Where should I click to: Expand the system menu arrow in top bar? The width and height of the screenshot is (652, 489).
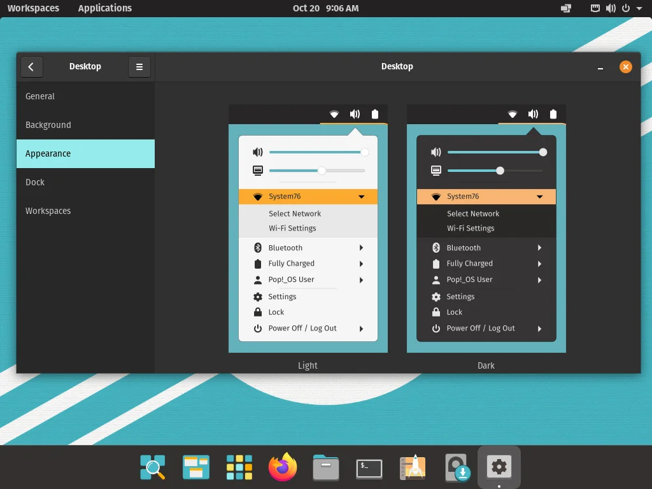[639, 8]
